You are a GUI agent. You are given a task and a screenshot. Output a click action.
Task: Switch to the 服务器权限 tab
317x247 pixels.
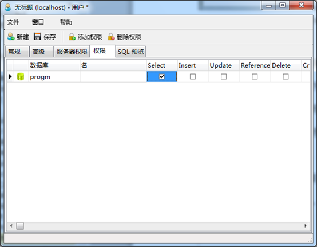72,52
